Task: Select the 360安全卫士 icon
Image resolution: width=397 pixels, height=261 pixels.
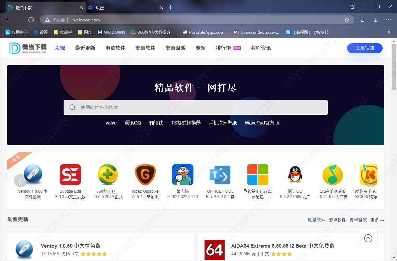Action: 107,174
